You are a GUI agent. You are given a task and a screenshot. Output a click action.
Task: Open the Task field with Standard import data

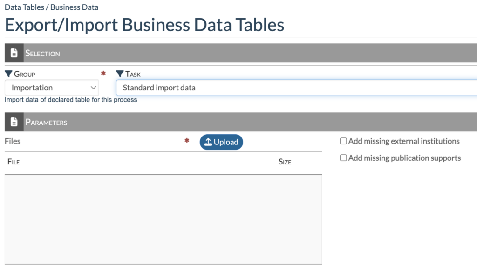coord(296,88)
